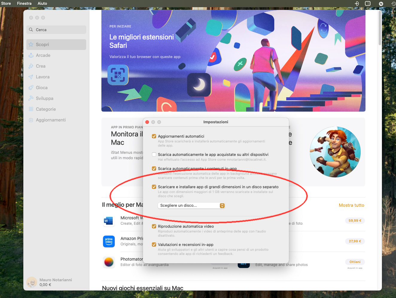Click Mostra tutto link
Image resolution: width=396 pixels, height=298 pixels.
(x=351, y=205)
